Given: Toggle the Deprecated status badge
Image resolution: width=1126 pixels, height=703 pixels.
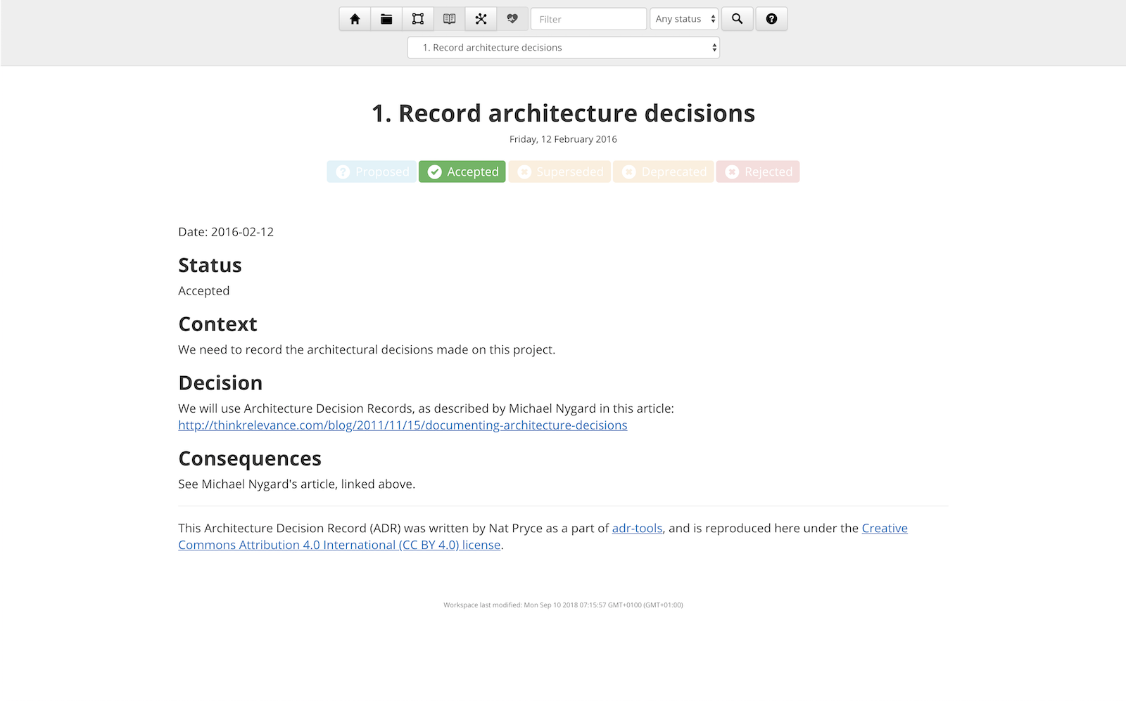Looking at the screenshot, I should 663,172.
